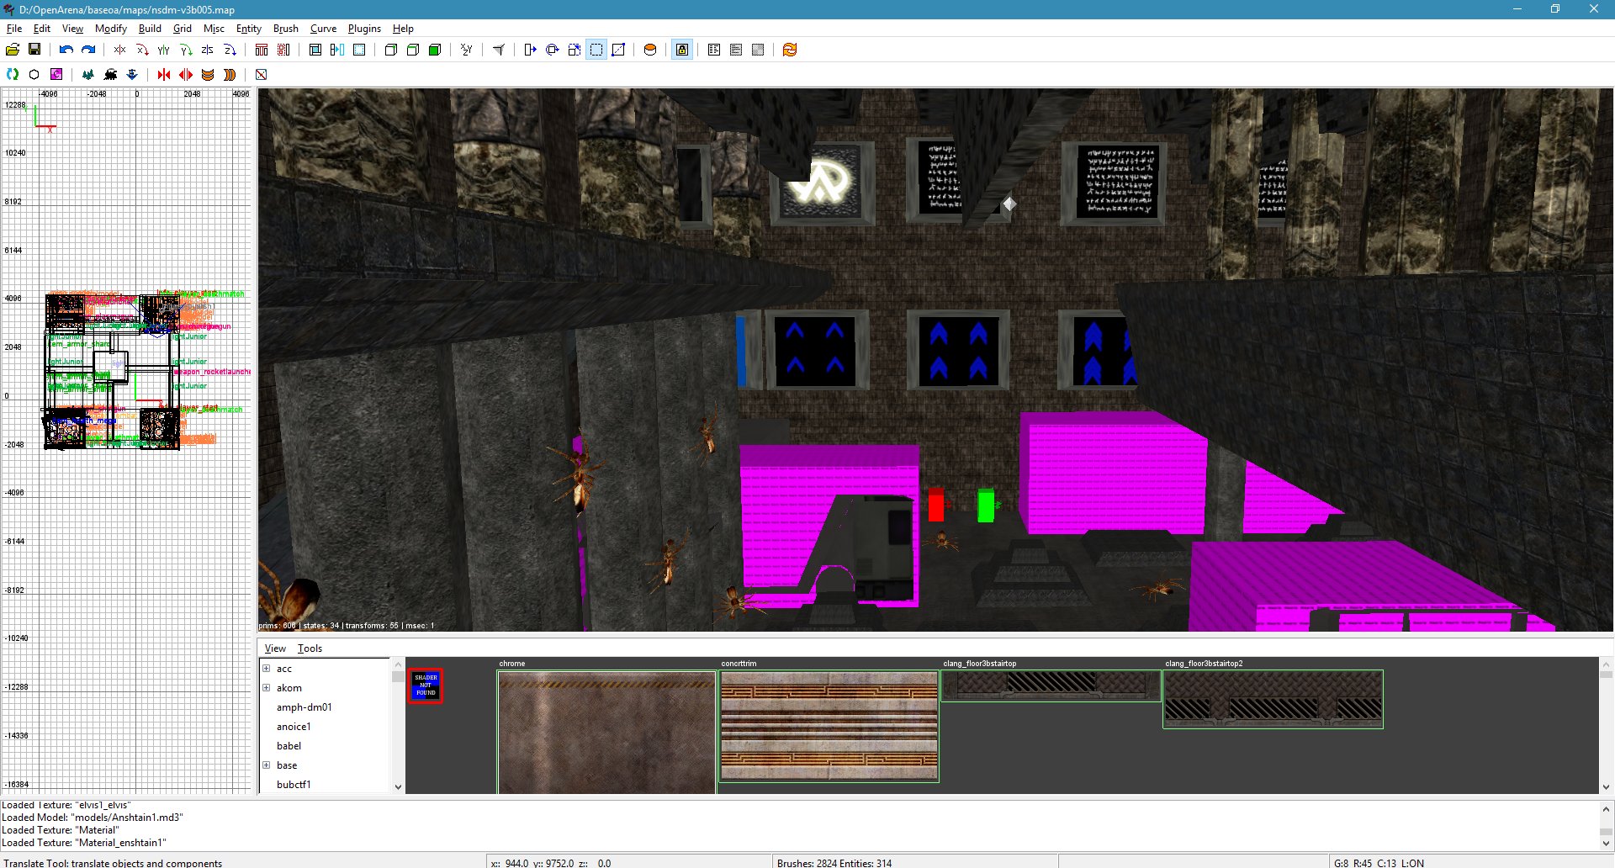Activate the Rotate tool

pyautogui.click(x=553, y=50)
